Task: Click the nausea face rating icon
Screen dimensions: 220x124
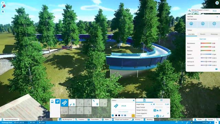Action: (x=214, y=24)
